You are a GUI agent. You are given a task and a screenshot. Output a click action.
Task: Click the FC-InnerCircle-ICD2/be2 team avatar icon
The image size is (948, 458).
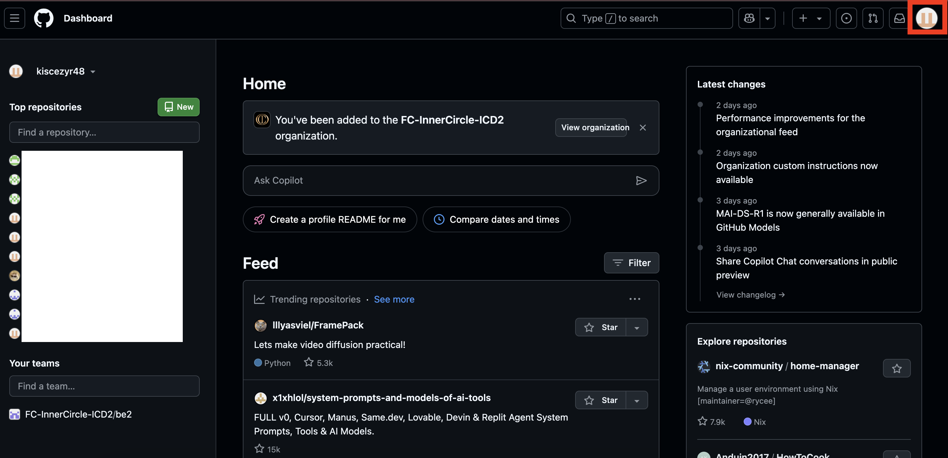[x=14, y=414]
